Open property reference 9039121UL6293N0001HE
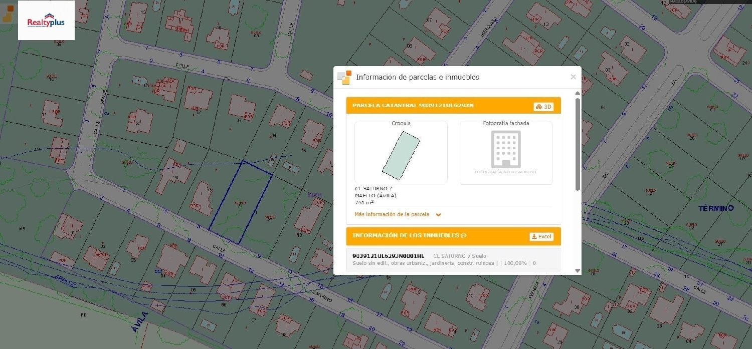The width and height of the screenshot is (752, 349). 388,256
